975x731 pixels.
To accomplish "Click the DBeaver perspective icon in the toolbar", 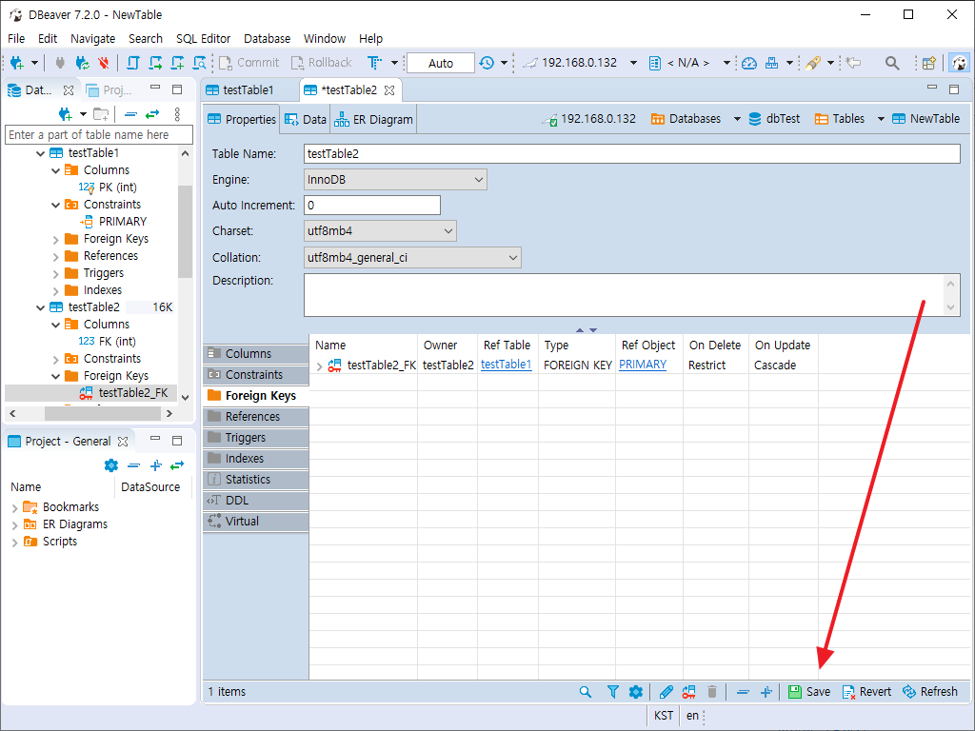I will (x=960, y=63).
